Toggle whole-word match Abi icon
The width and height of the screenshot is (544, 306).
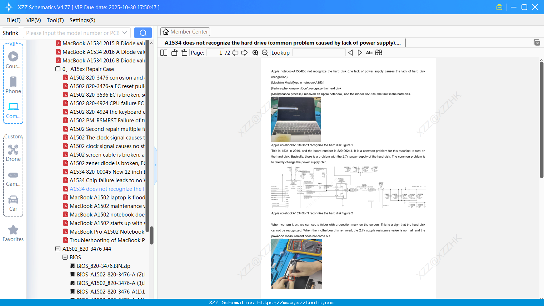(369, 52)
